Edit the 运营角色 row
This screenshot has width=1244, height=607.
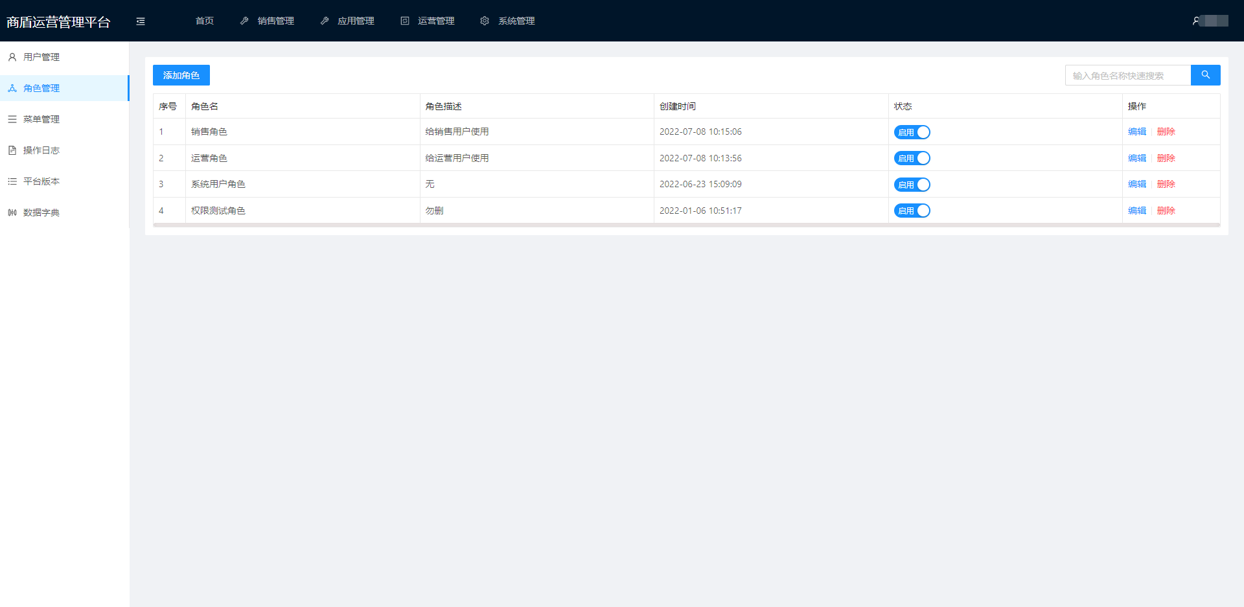coord(1137,158)
